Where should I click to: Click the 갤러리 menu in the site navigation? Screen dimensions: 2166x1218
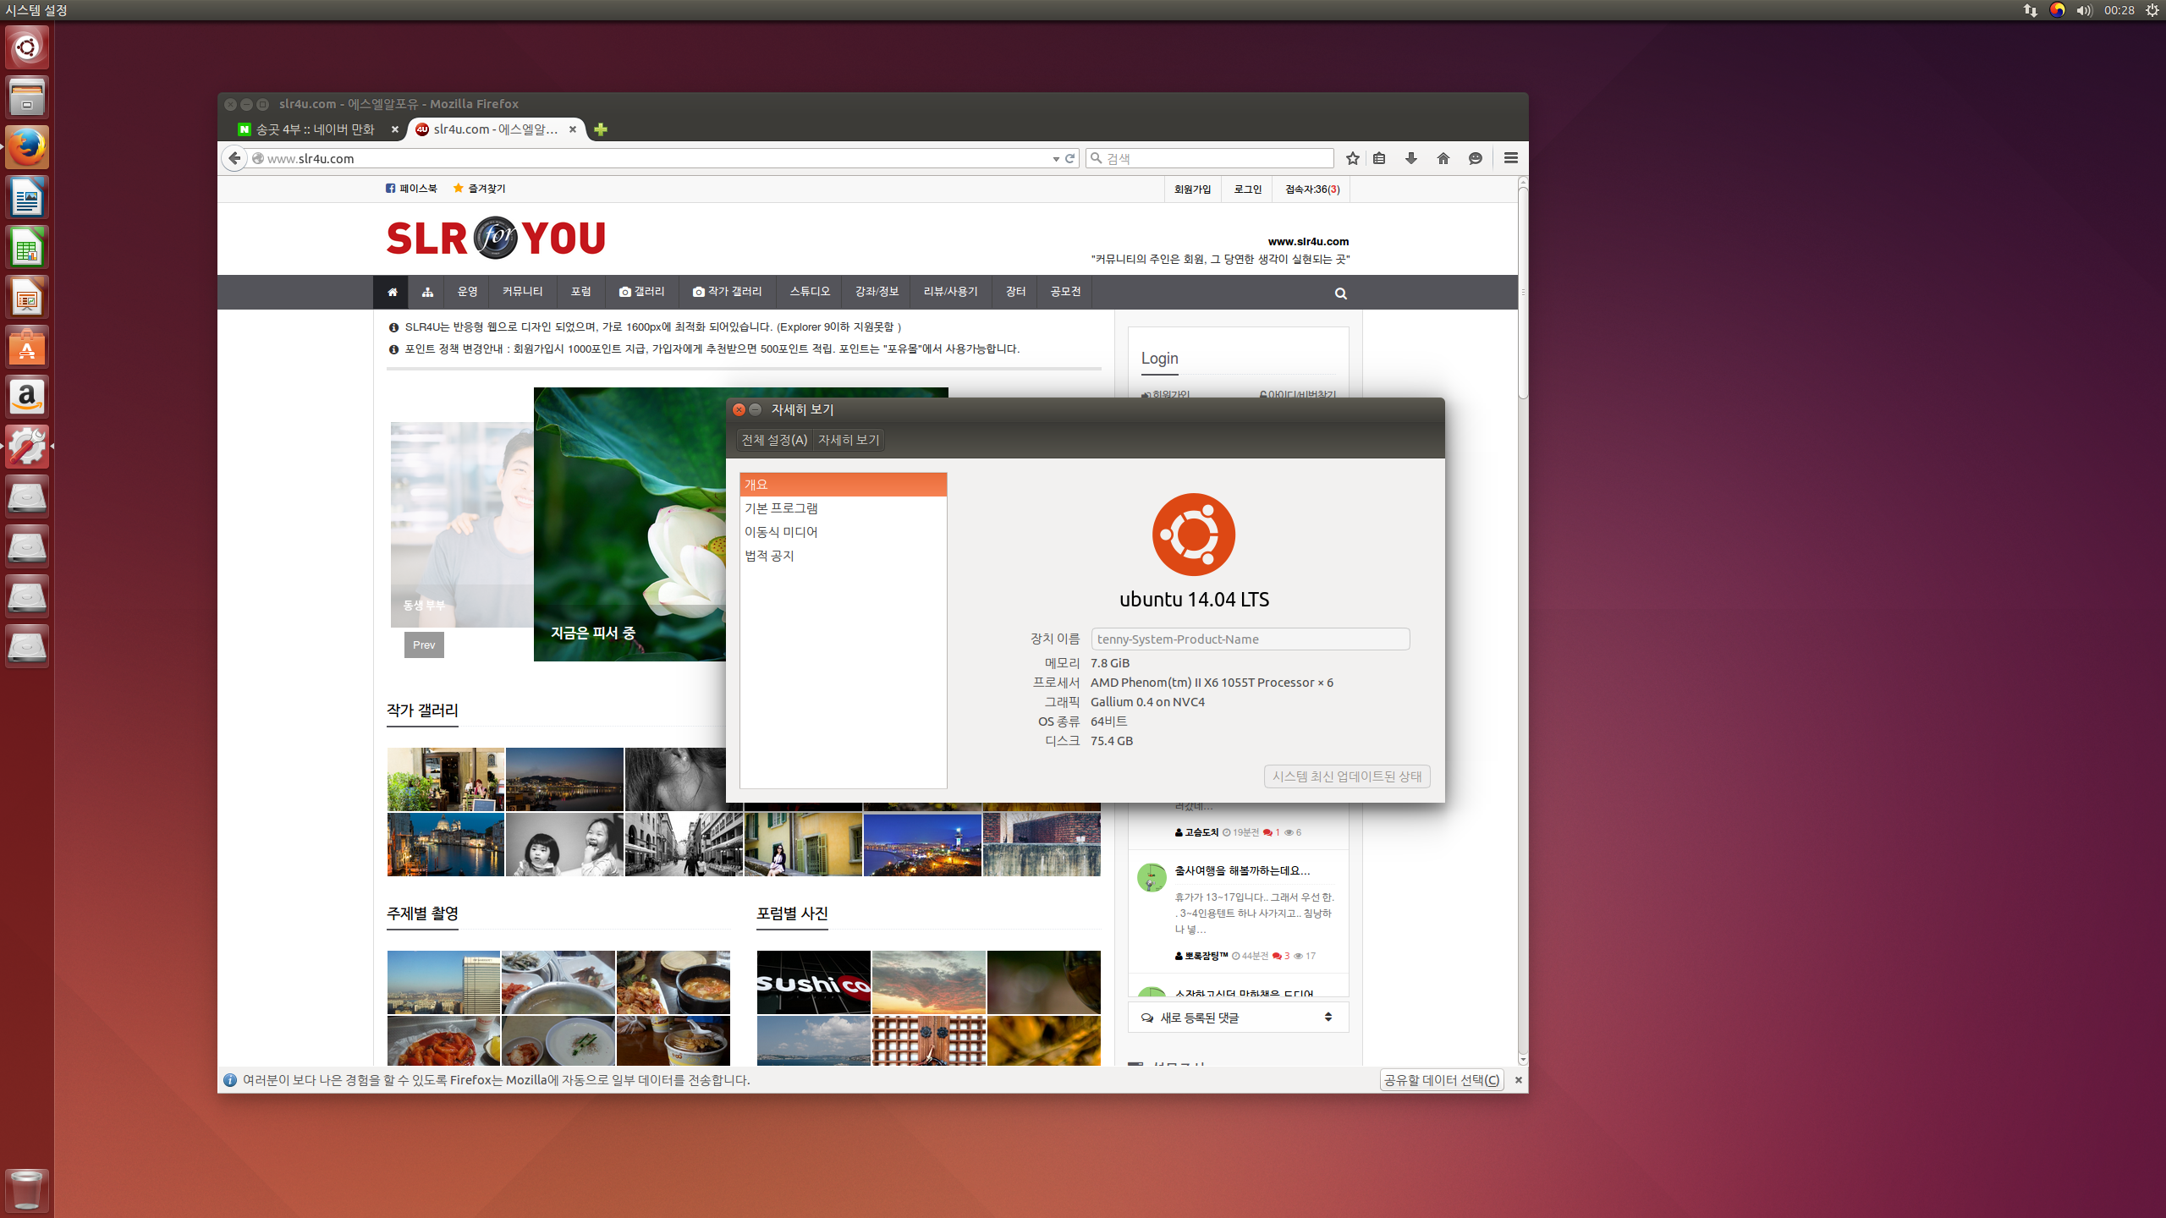[x=642, y=292]
